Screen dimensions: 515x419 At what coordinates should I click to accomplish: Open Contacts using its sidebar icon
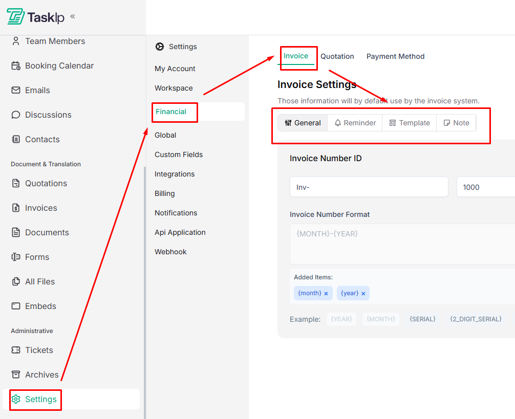16,139
